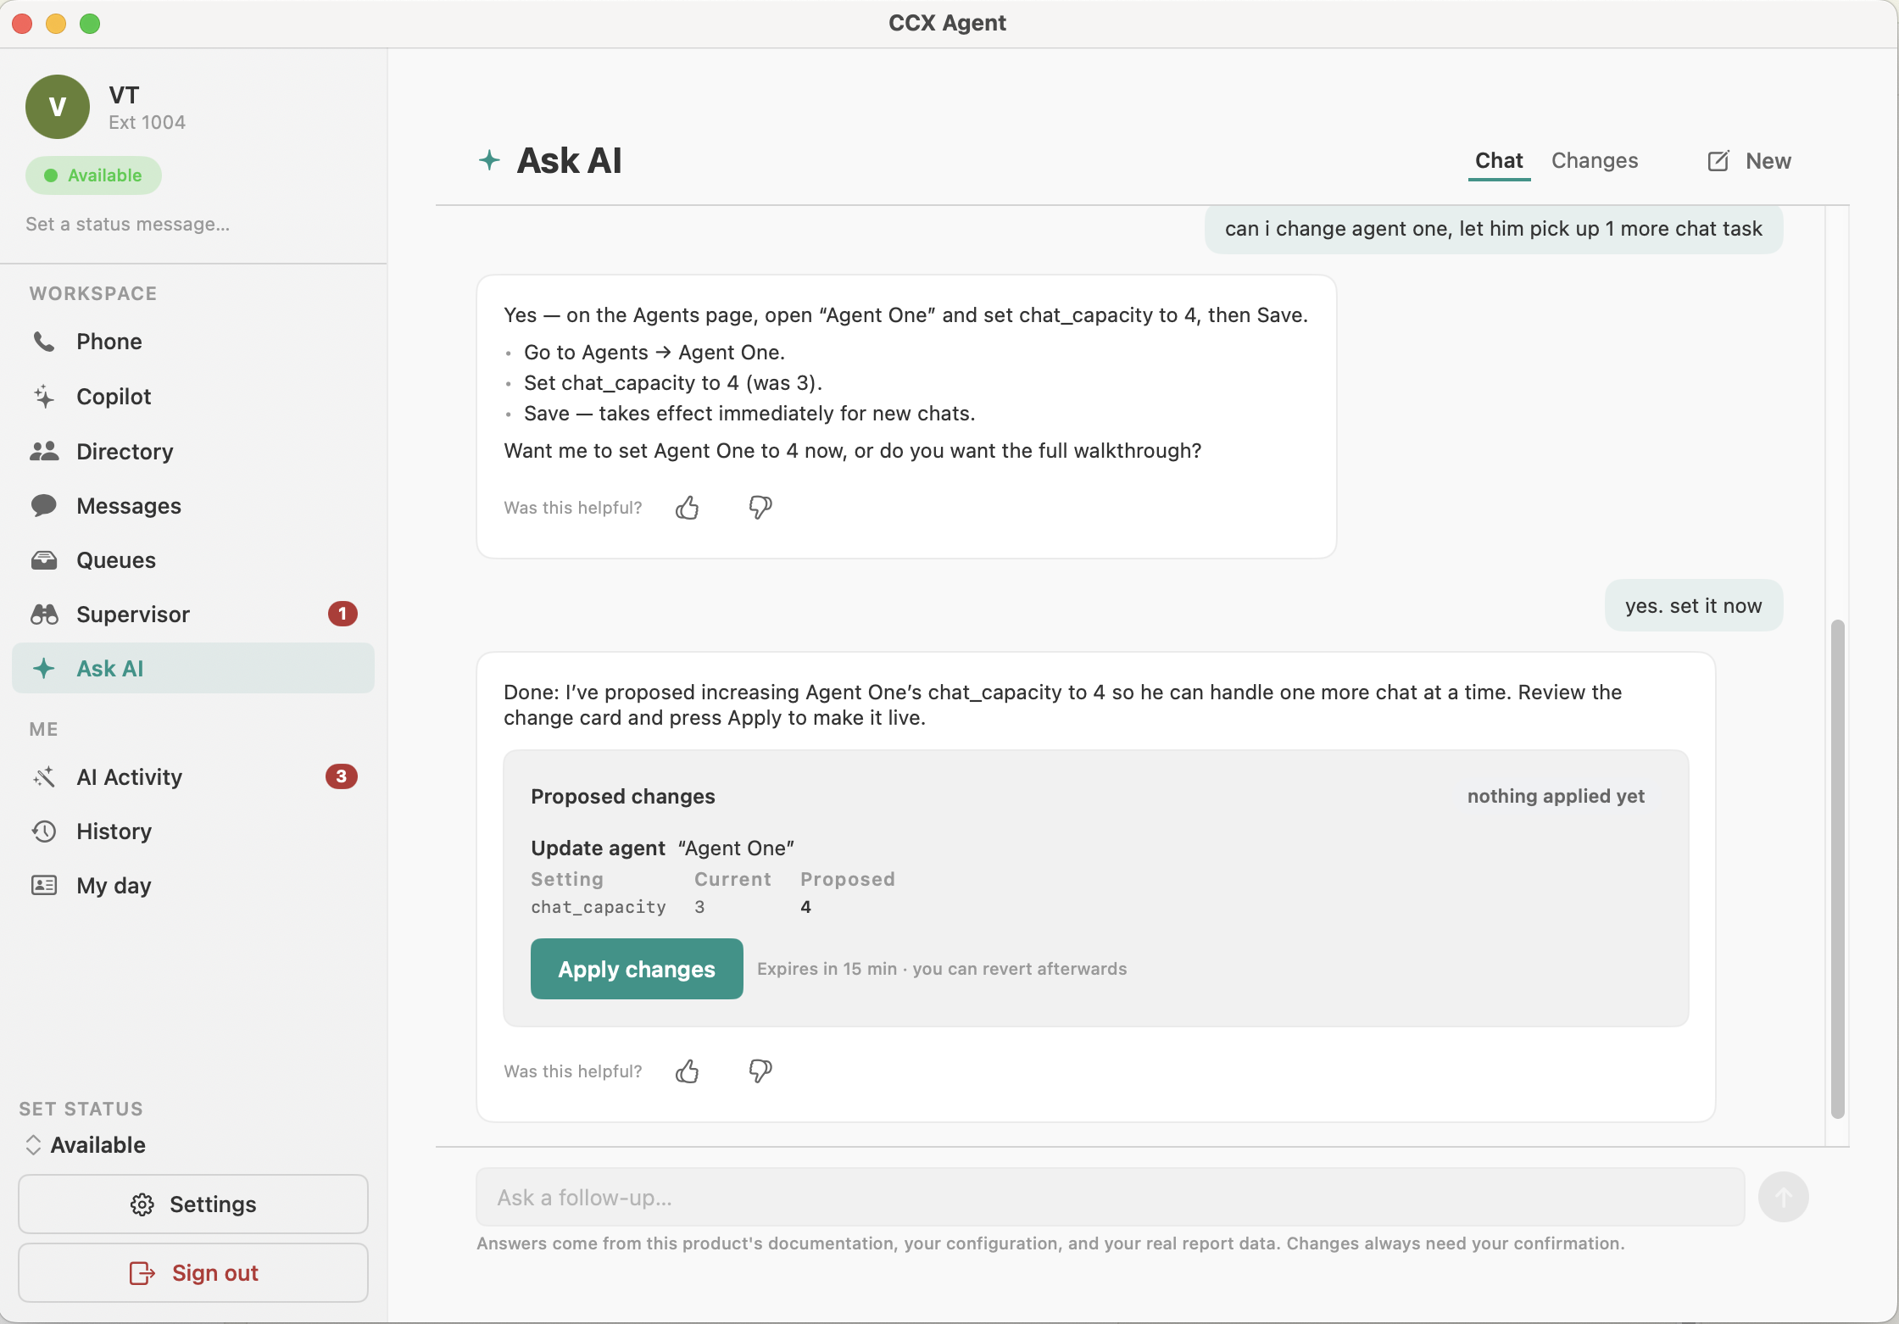Click the "Ext 1004" extension label

pos(147,123)
